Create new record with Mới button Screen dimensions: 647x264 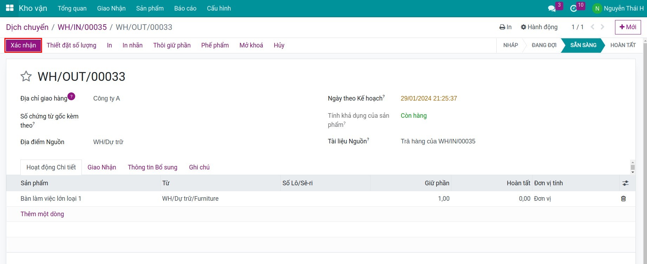click(x=628, y=27)
